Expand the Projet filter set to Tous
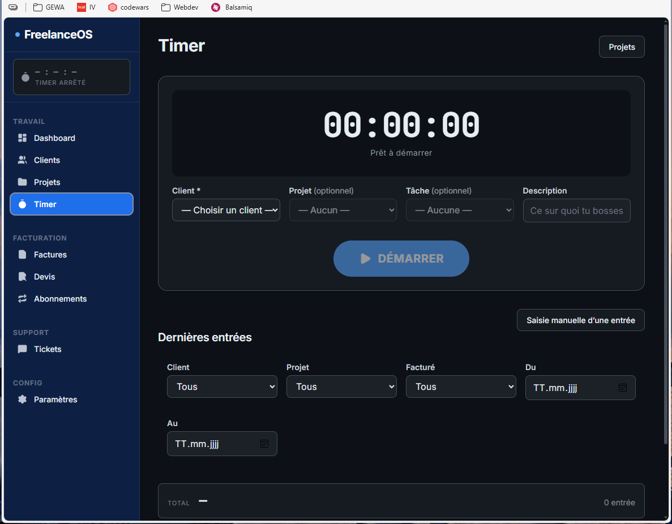 click(341, 386)
